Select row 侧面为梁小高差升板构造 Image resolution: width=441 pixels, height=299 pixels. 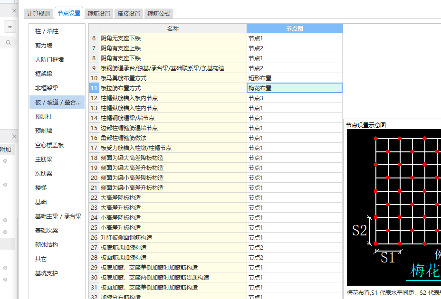tap(173, 188)
